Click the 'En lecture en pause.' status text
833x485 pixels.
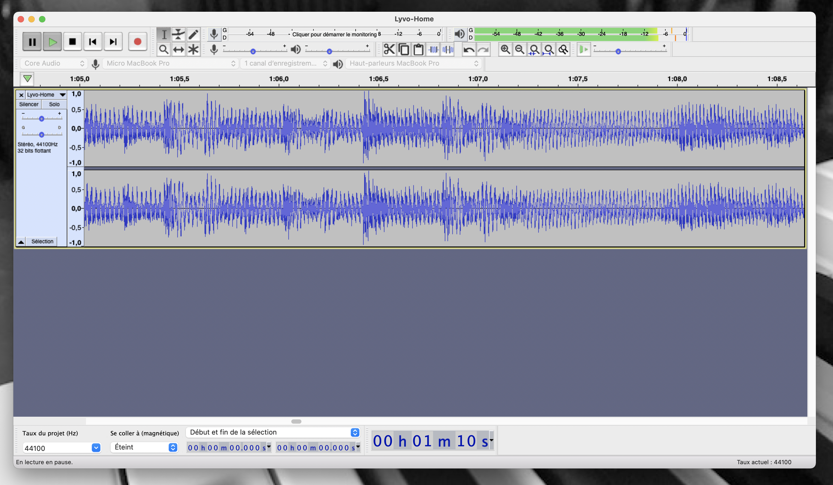44,462
